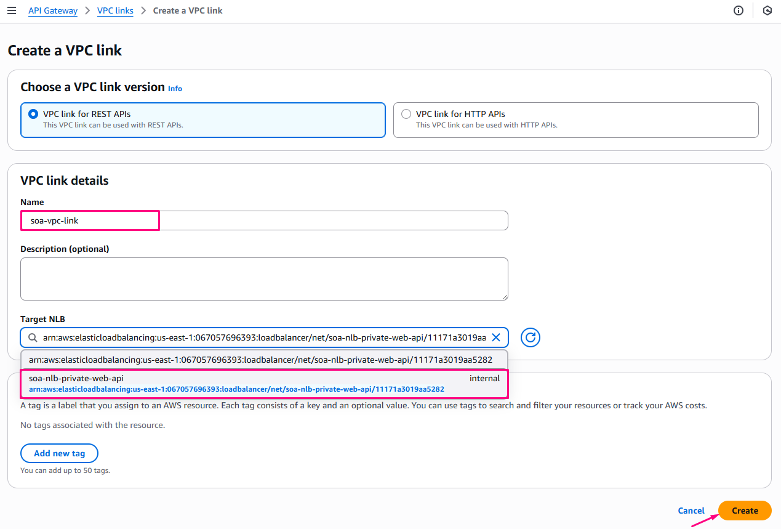The height and width of the screenshot is (529, 781).
Task: Click inside the Target NLB search box
Action: click(x=264, y=337)
